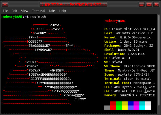Click the 'WM Theme: Electronica XFCE' line
Image resolution: width=161 pixels, height=115 pixels.
(130, 66)
